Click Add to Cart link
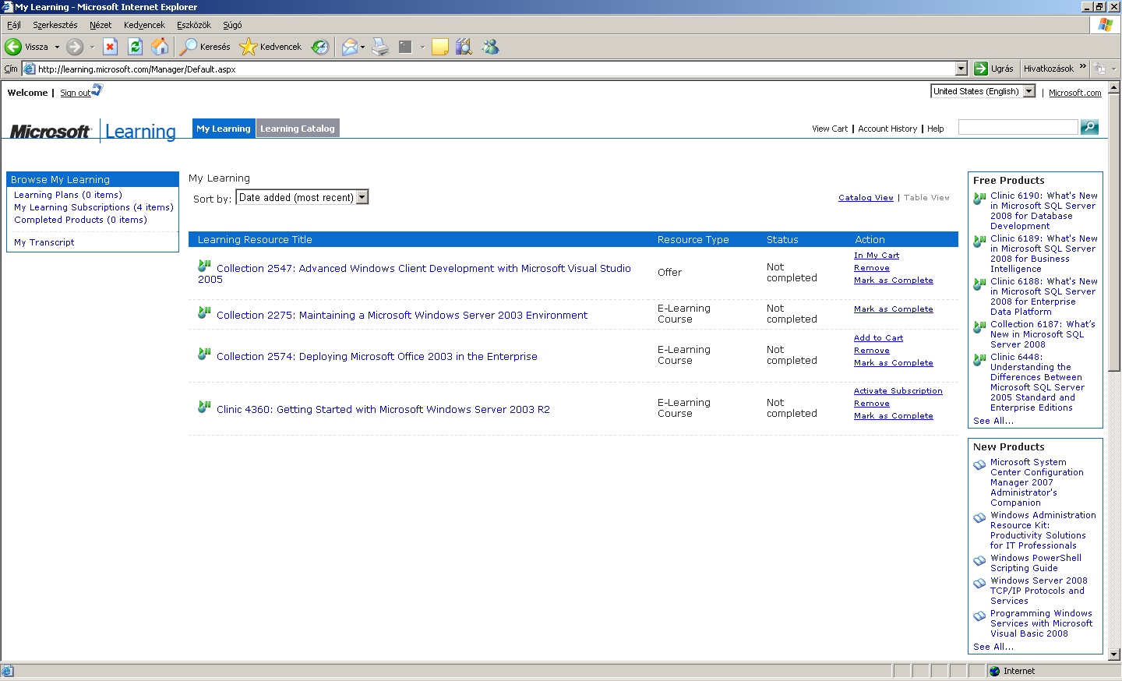 [x=878, y=337]
